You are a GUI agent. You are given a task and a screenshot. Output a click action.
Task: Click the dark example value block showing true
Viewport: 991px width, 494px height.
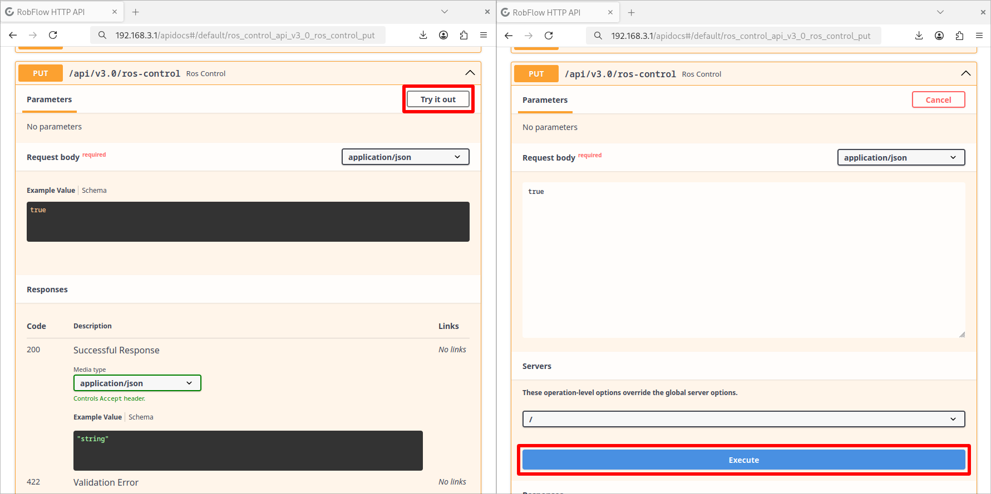pos(248,222)
